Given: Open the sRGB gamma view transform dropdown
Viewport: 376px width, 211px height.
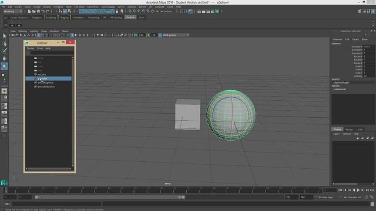Looking at the screenshot, I should (x=176, y=35).
